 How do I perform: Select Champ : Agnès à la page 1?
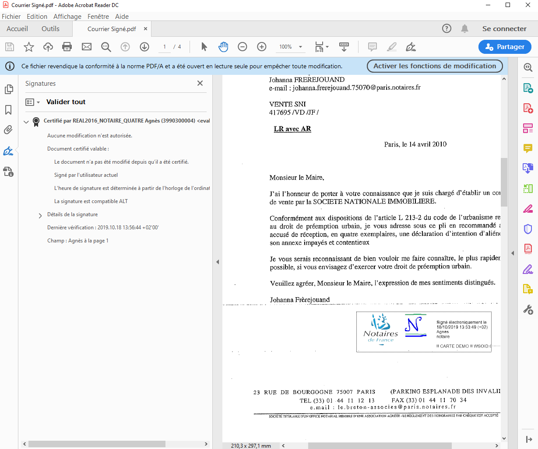(78, 241)
